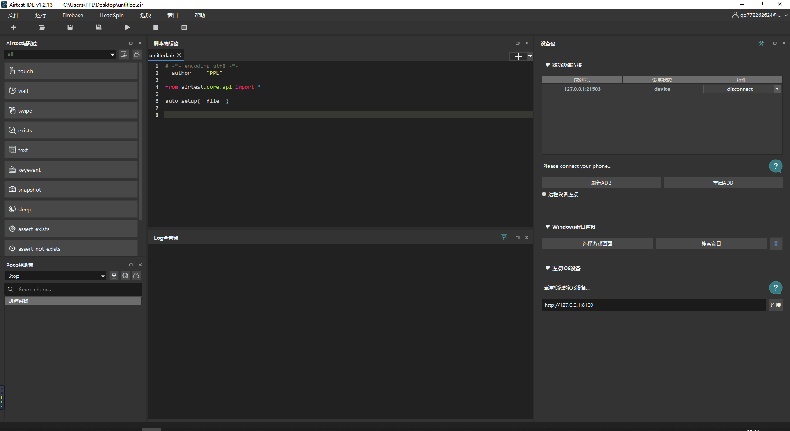
Task: Open the Firebase menu
Action: pyautogui.click(x=73, y=15)
